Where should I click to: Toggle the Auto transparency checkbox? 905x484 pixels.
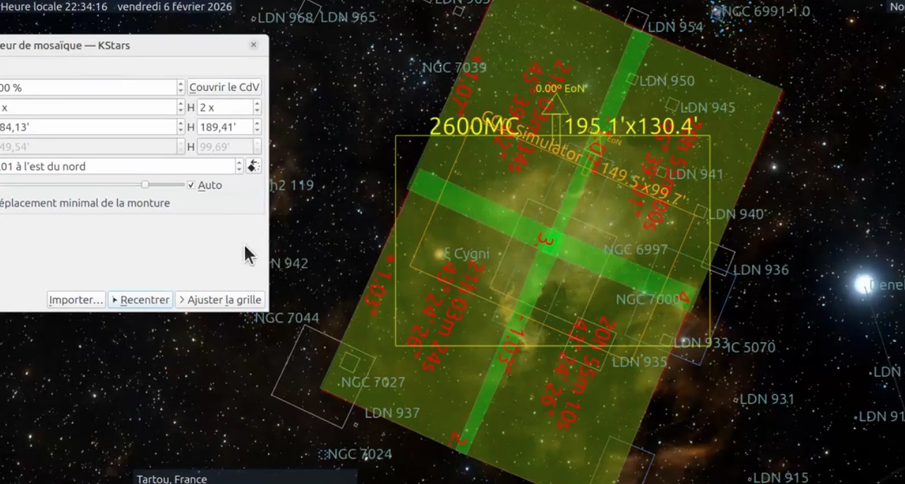click(191, 185)
